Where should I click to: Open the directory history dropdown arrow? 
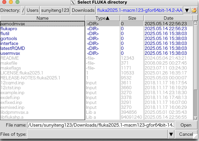187,10
